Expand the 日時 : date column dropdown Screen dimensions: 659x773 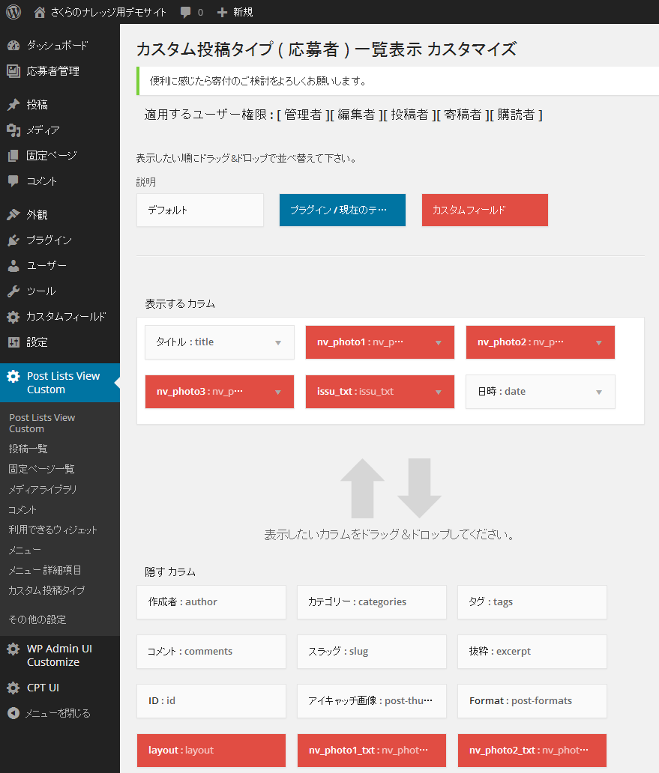point(599,392)
